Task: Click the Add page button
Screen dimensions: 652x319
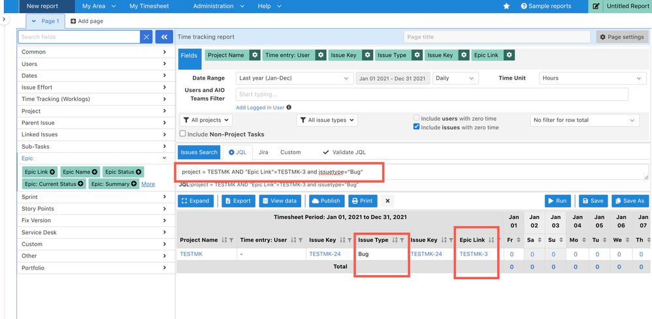Action: click(x=87, y=21)
